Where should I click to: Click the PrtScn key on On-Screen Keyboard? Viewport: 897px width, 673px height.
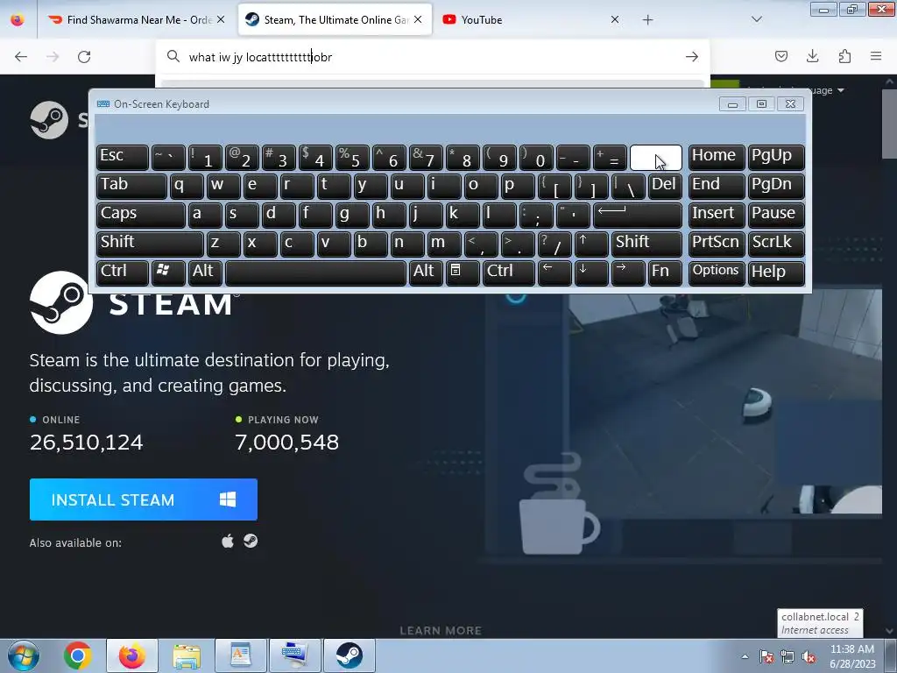pyautogui.click(x=717, y=244)
